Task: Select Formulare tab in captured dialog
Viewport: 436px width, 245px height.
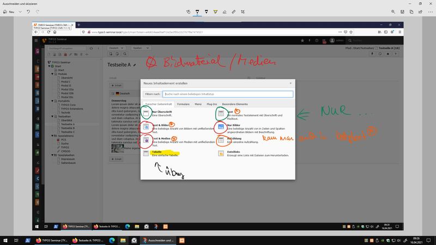Action: [183, 104]
